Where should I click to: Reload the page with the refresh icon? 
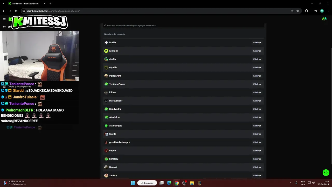[16, 11]
